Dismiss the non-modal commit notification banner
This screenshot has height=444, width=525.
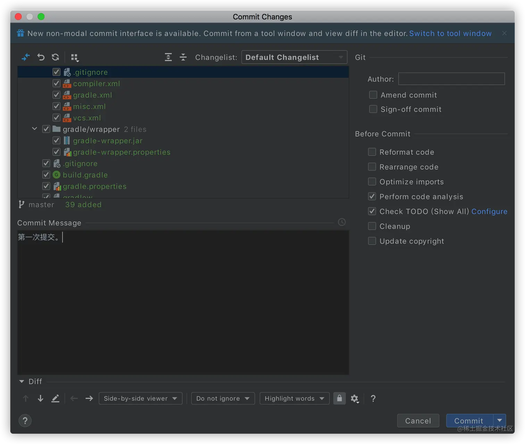pos(505,33)
